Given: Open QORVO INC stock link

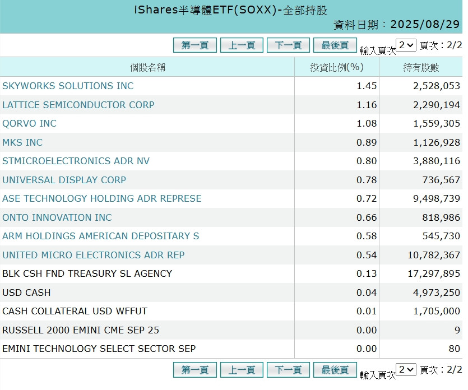Looking at the screenshot, I should click(x=29, y=123).
